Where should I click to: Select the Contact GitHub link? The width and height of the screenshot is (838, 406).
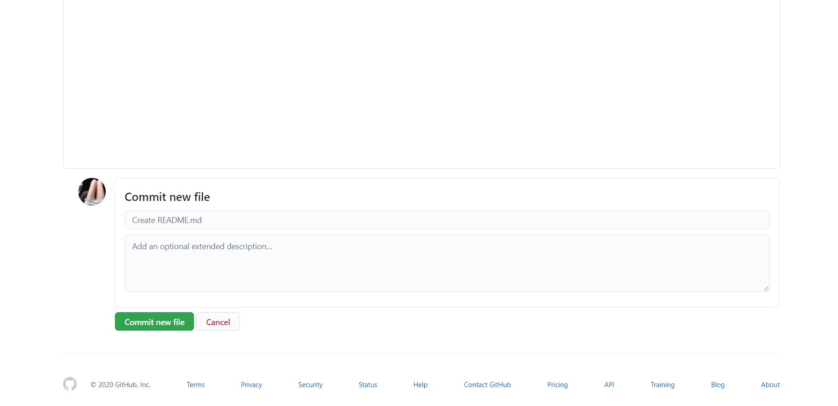pyautogui.click(x=487, y=385)
